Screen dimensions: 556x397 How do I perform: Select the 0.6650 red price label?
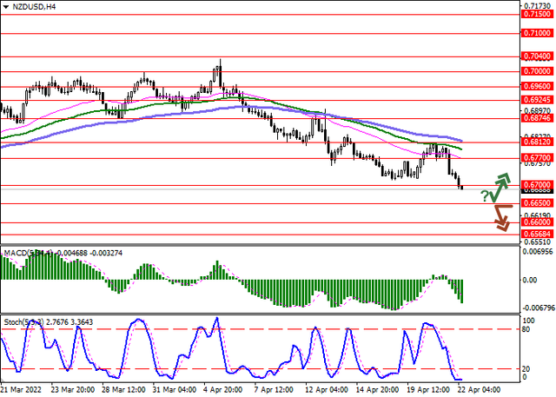click(534, 203)
